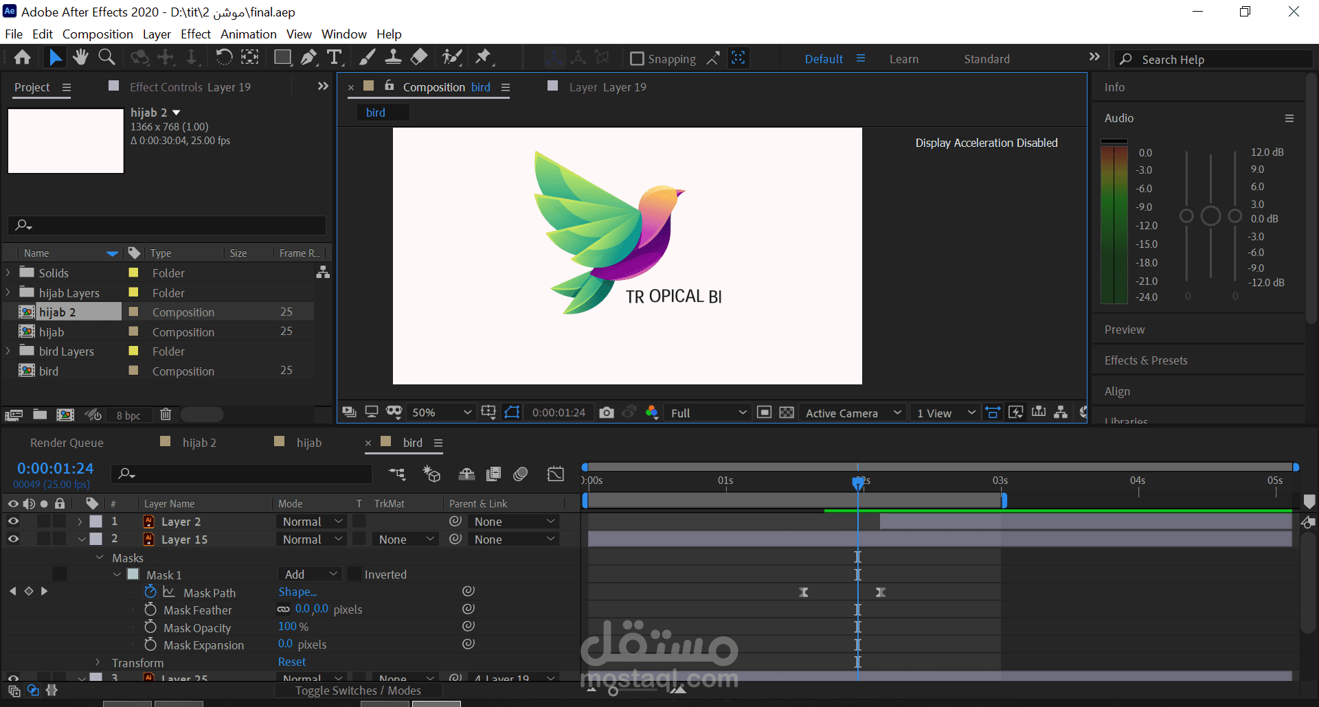Open the Full resolution dropdown
1319x707 pixels.
pyautogui.click(x=708, y=413)
